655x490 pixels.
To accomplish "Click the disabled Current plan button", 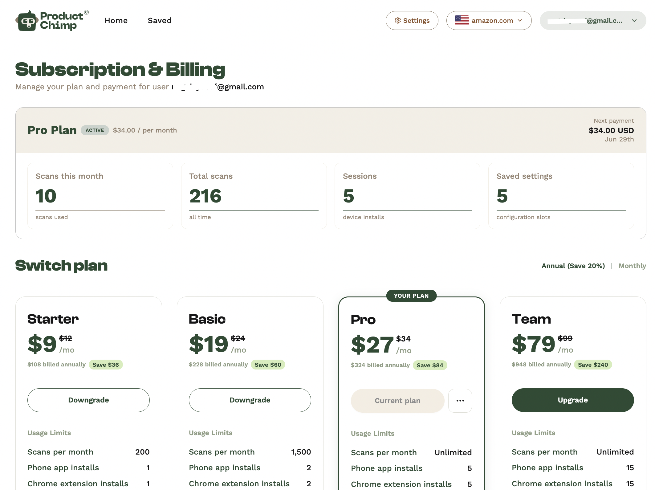I will pos(397,401).
